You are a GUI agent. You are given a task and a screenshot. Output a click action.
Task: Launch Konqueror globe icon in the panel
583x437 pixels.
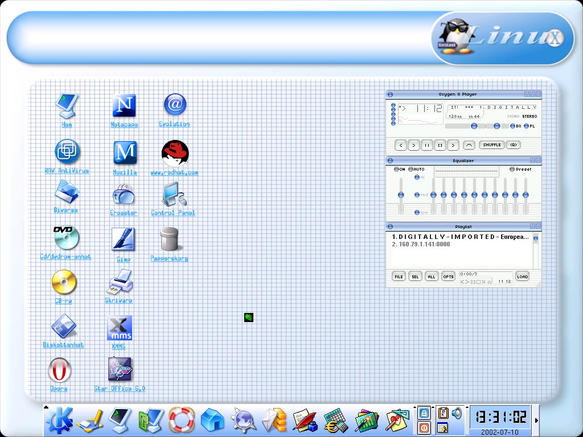pos(243,420)
